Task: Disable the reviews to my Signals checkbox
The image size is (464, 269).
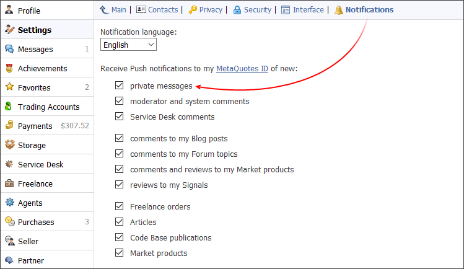Action: pos(119,185)
